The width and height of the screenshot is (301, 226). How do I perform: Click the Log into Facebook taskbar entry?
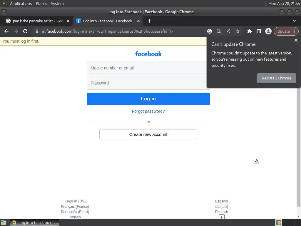tap(35, 222)
